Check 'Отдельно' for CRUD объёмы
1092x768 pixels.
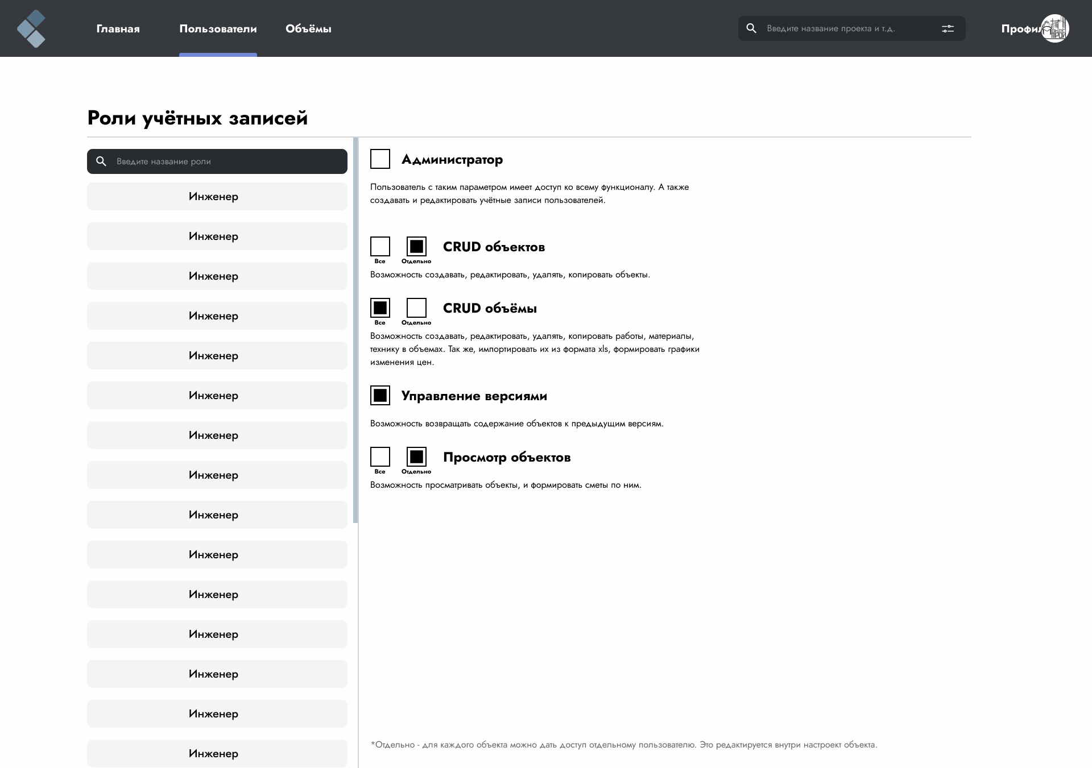point(416,308)
